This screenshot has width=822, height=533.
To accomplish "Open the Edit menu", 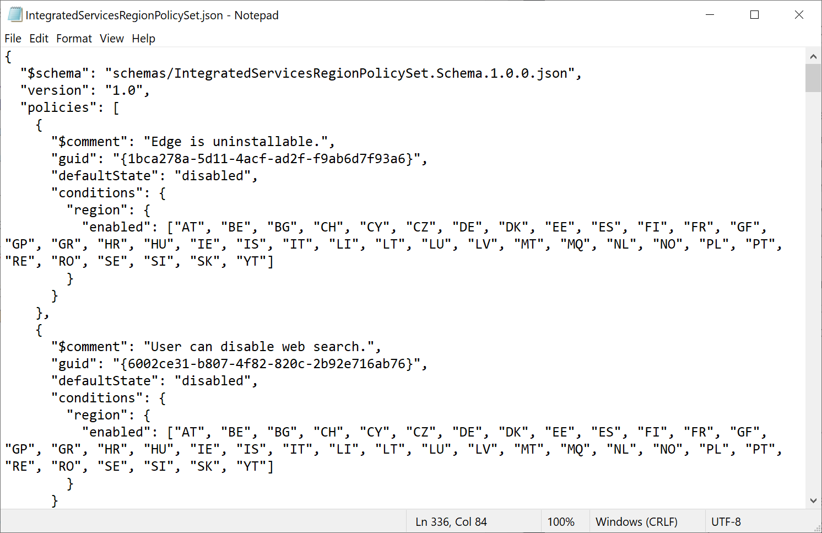I will [x=39, y=39].
